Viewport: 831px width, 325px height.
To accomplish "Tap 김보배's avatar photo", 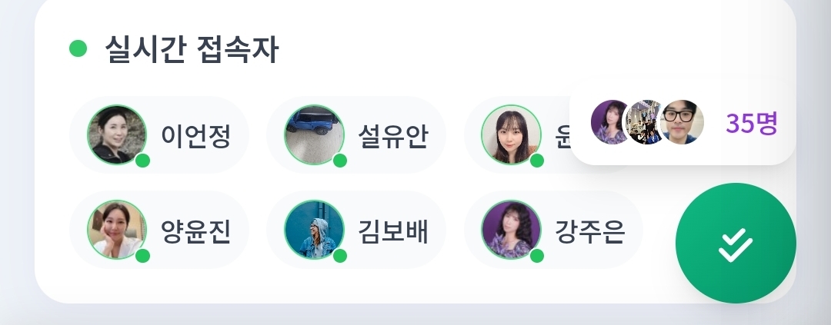I will click(314, 230).
